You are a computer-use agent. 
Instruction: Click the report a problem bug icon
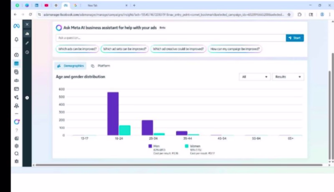click(x=16, y=161)
